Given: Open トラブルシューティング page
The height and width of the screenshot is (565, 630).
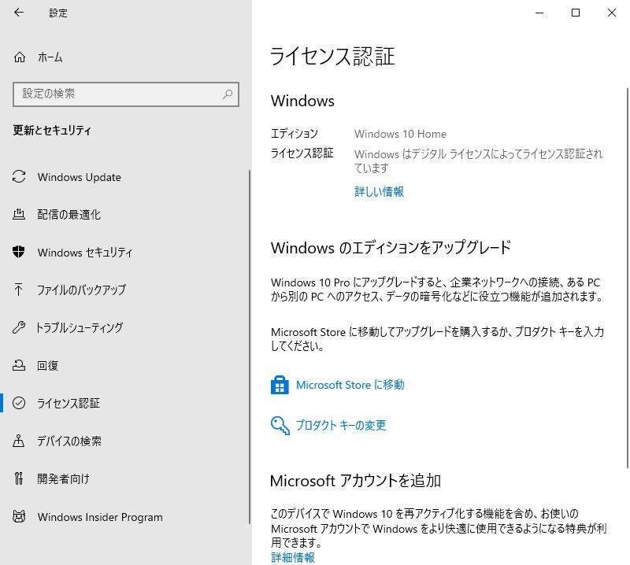Looking at the screenshot, I should point(124,327).
